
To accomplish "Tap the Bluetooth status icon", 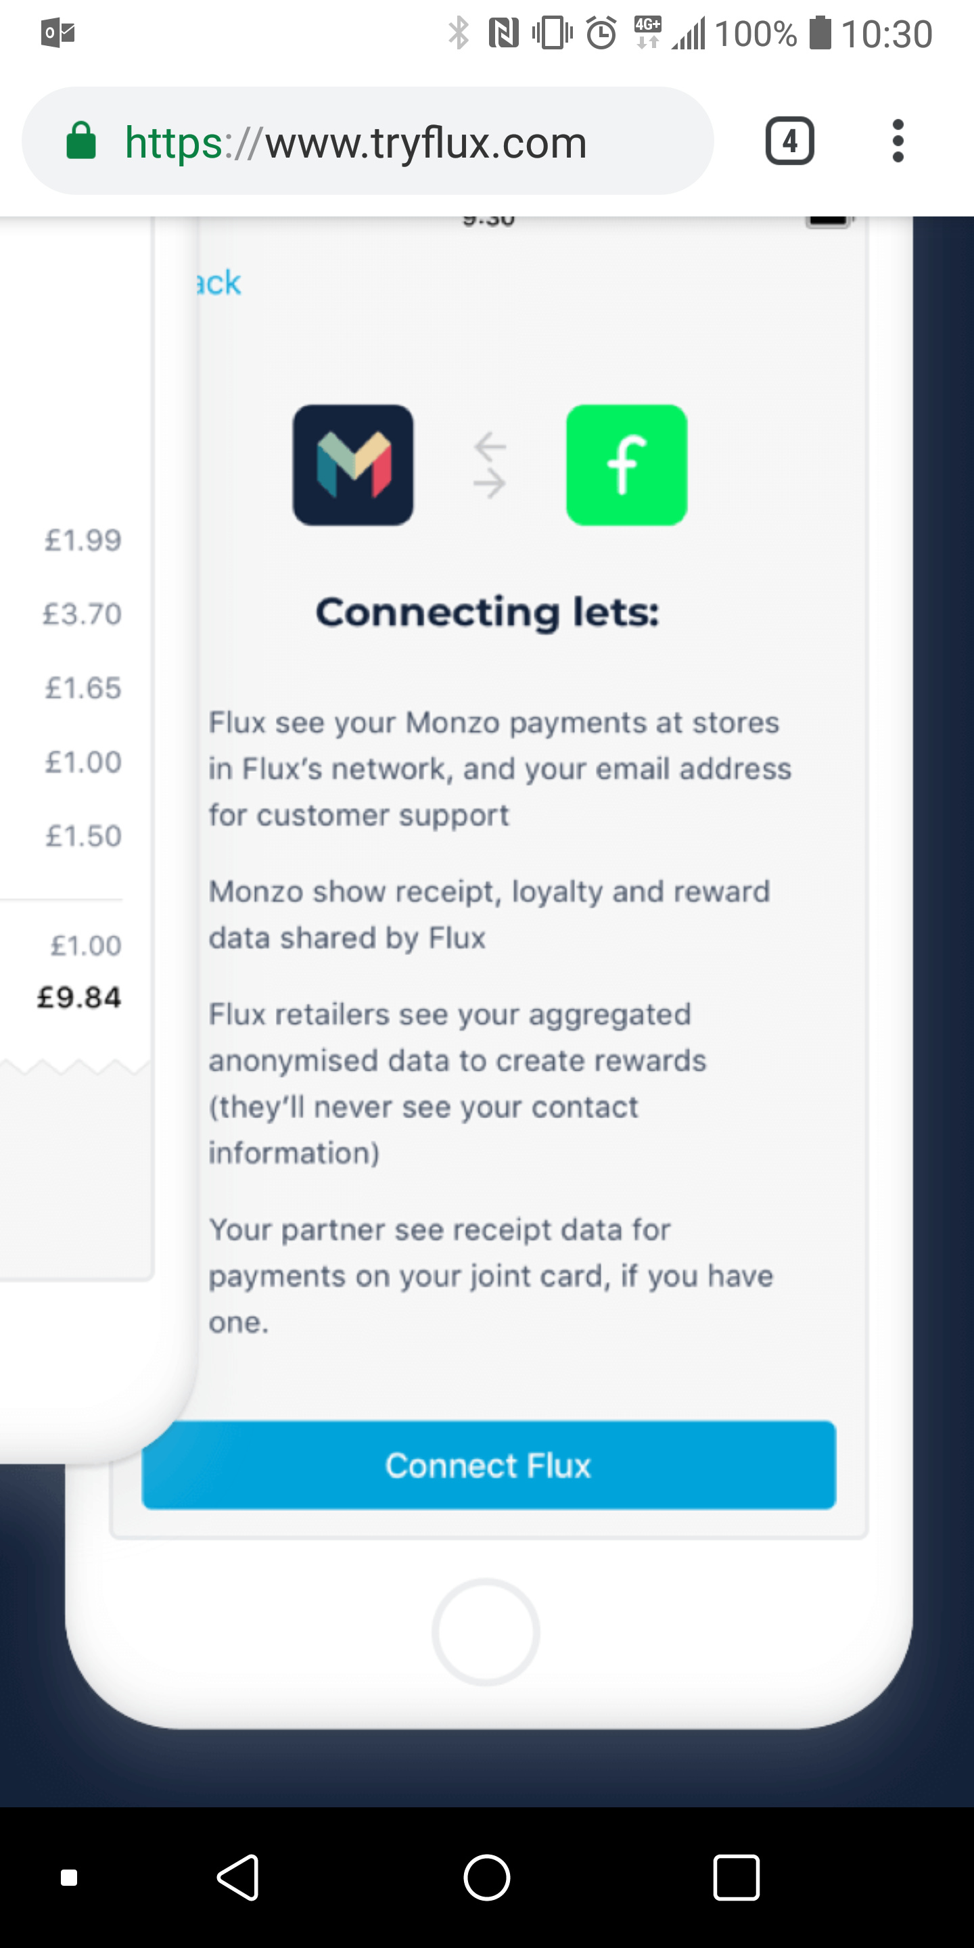I will click(459, 33).
